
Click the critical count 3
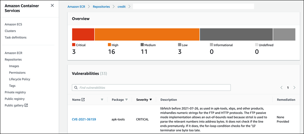pos(74,52)
